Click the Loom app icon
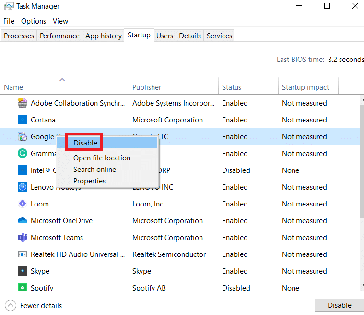364x315 pixels. pyautogui.click(x=23, y=204)
